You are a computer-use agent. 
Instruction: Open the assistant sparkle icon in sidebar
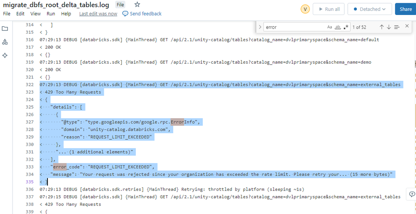5,55
